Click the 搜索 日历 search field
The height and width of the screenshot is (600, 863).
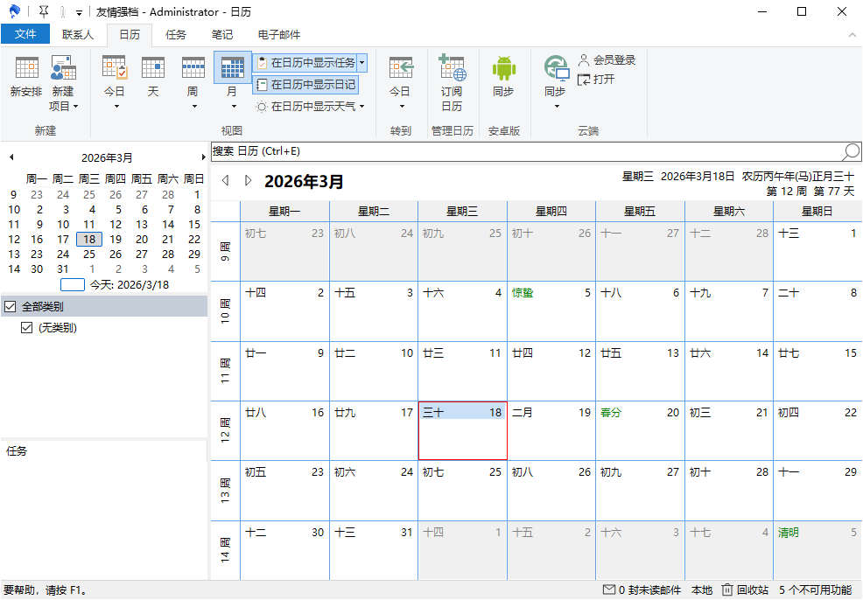point(525,152)
